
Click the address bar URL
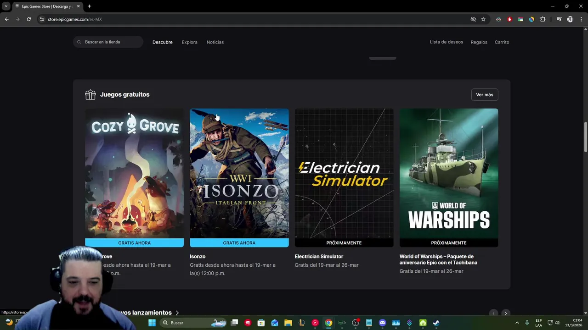tap(74, 19)
